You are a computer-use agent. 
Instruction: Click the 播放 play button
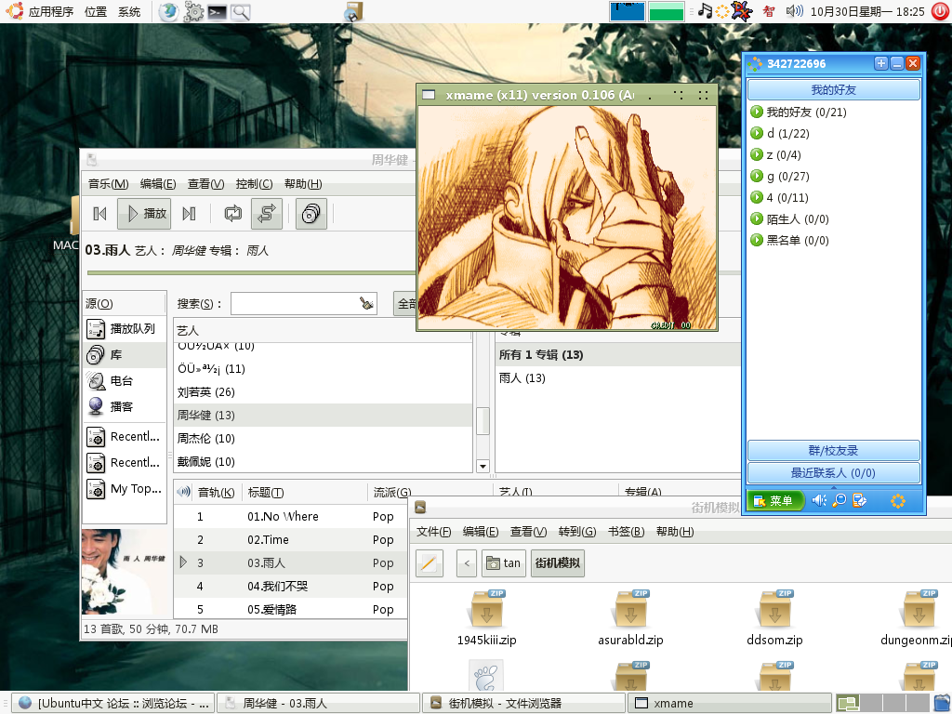(x=144, y=214)
